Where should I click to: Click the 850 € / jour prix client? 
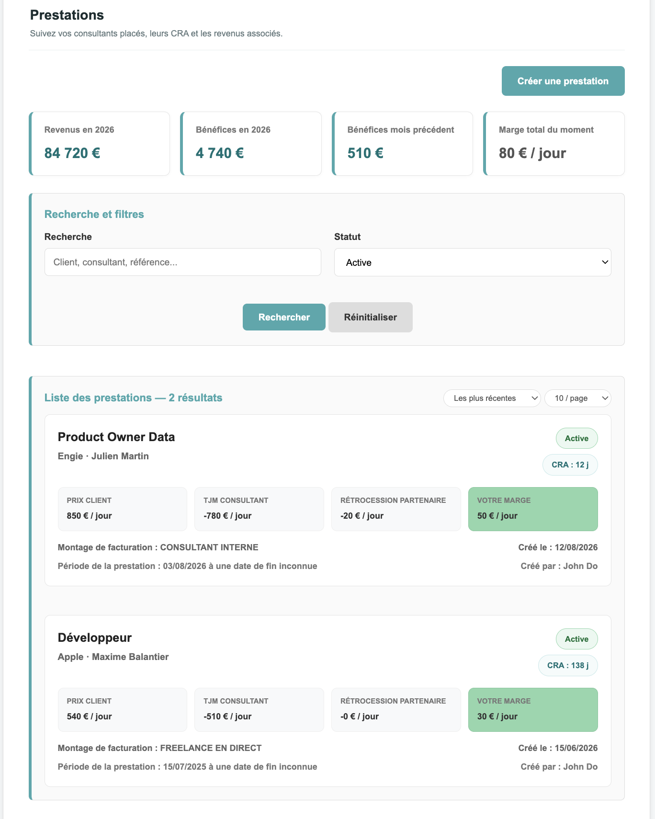90,516
